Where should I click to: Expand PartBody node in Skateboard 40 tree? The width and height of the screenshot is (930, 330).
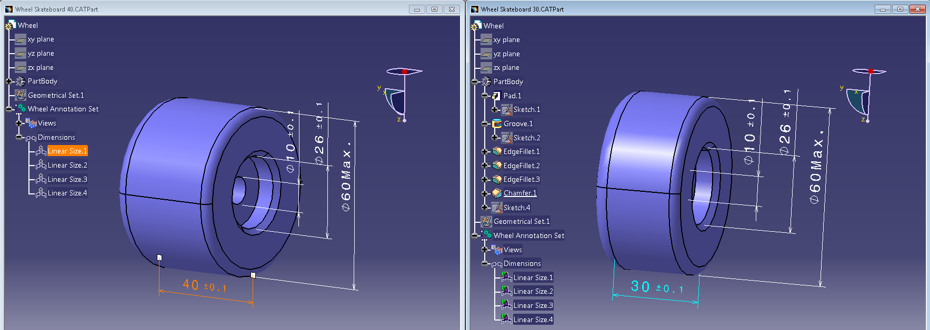pyautogui.click(x=9, y=81)
